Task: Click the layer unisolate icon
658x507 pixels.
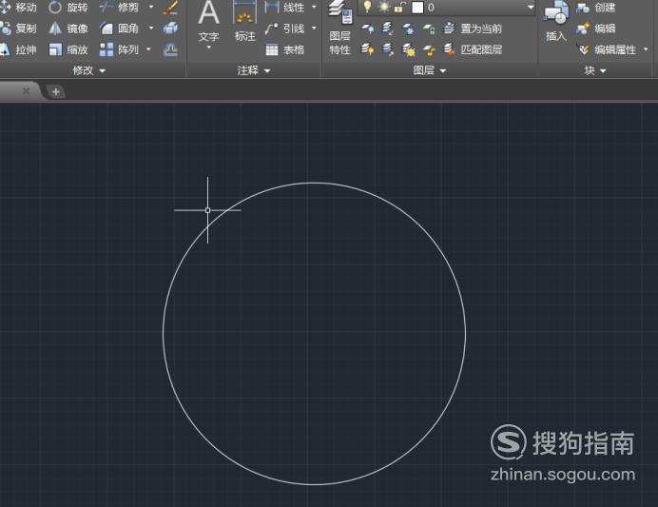Action: pyautogui.click(x=388, y=49)
